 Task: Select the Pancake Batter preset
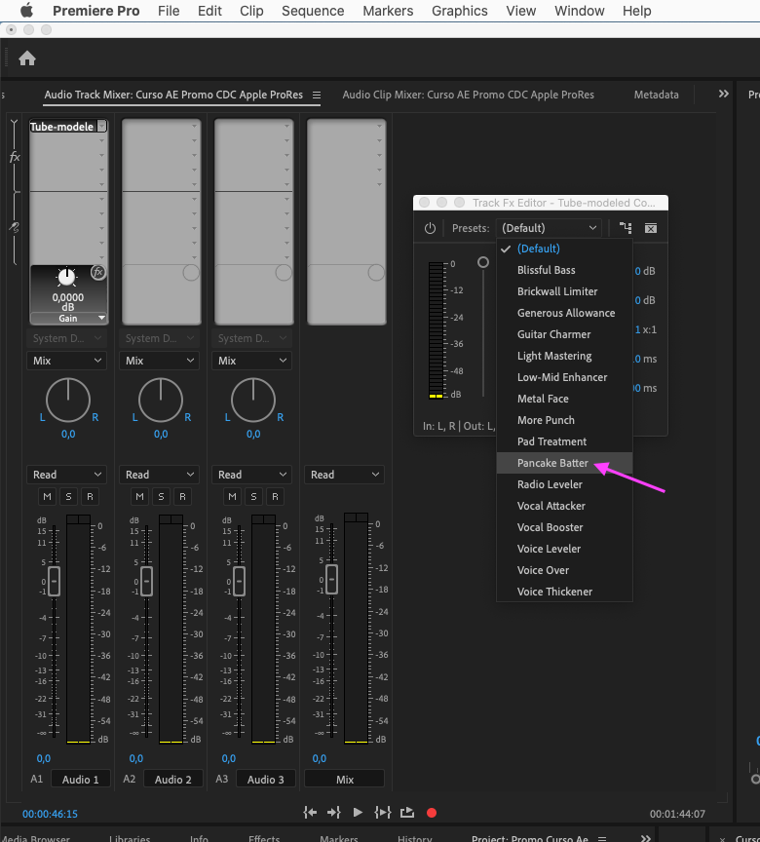pyautogui.click(x=552, y=463)
